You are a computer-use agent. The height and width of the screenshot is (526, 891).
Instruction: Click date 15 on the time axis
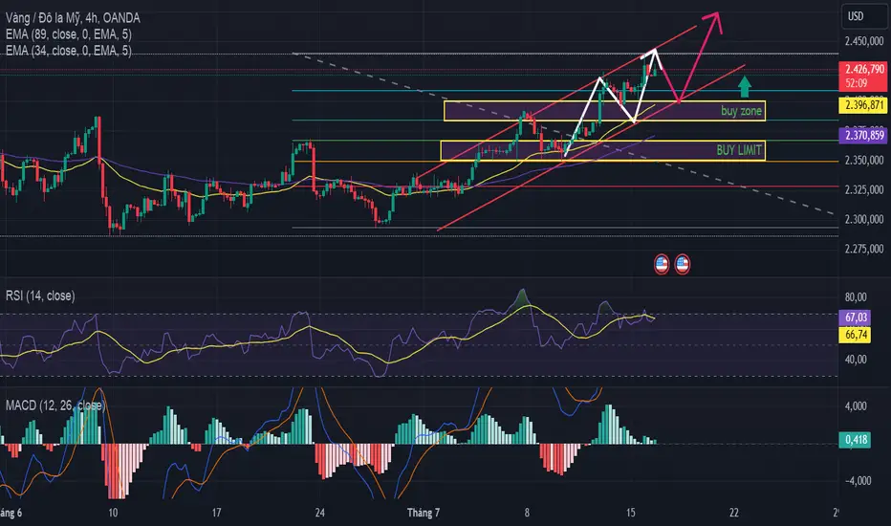point(631,513)
